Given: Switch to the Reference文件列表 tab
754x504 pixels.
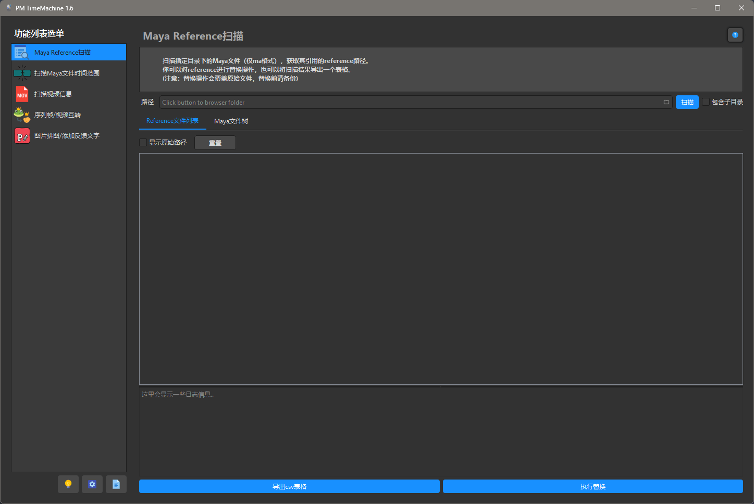Looking at the screenshot, I should 172,121.
